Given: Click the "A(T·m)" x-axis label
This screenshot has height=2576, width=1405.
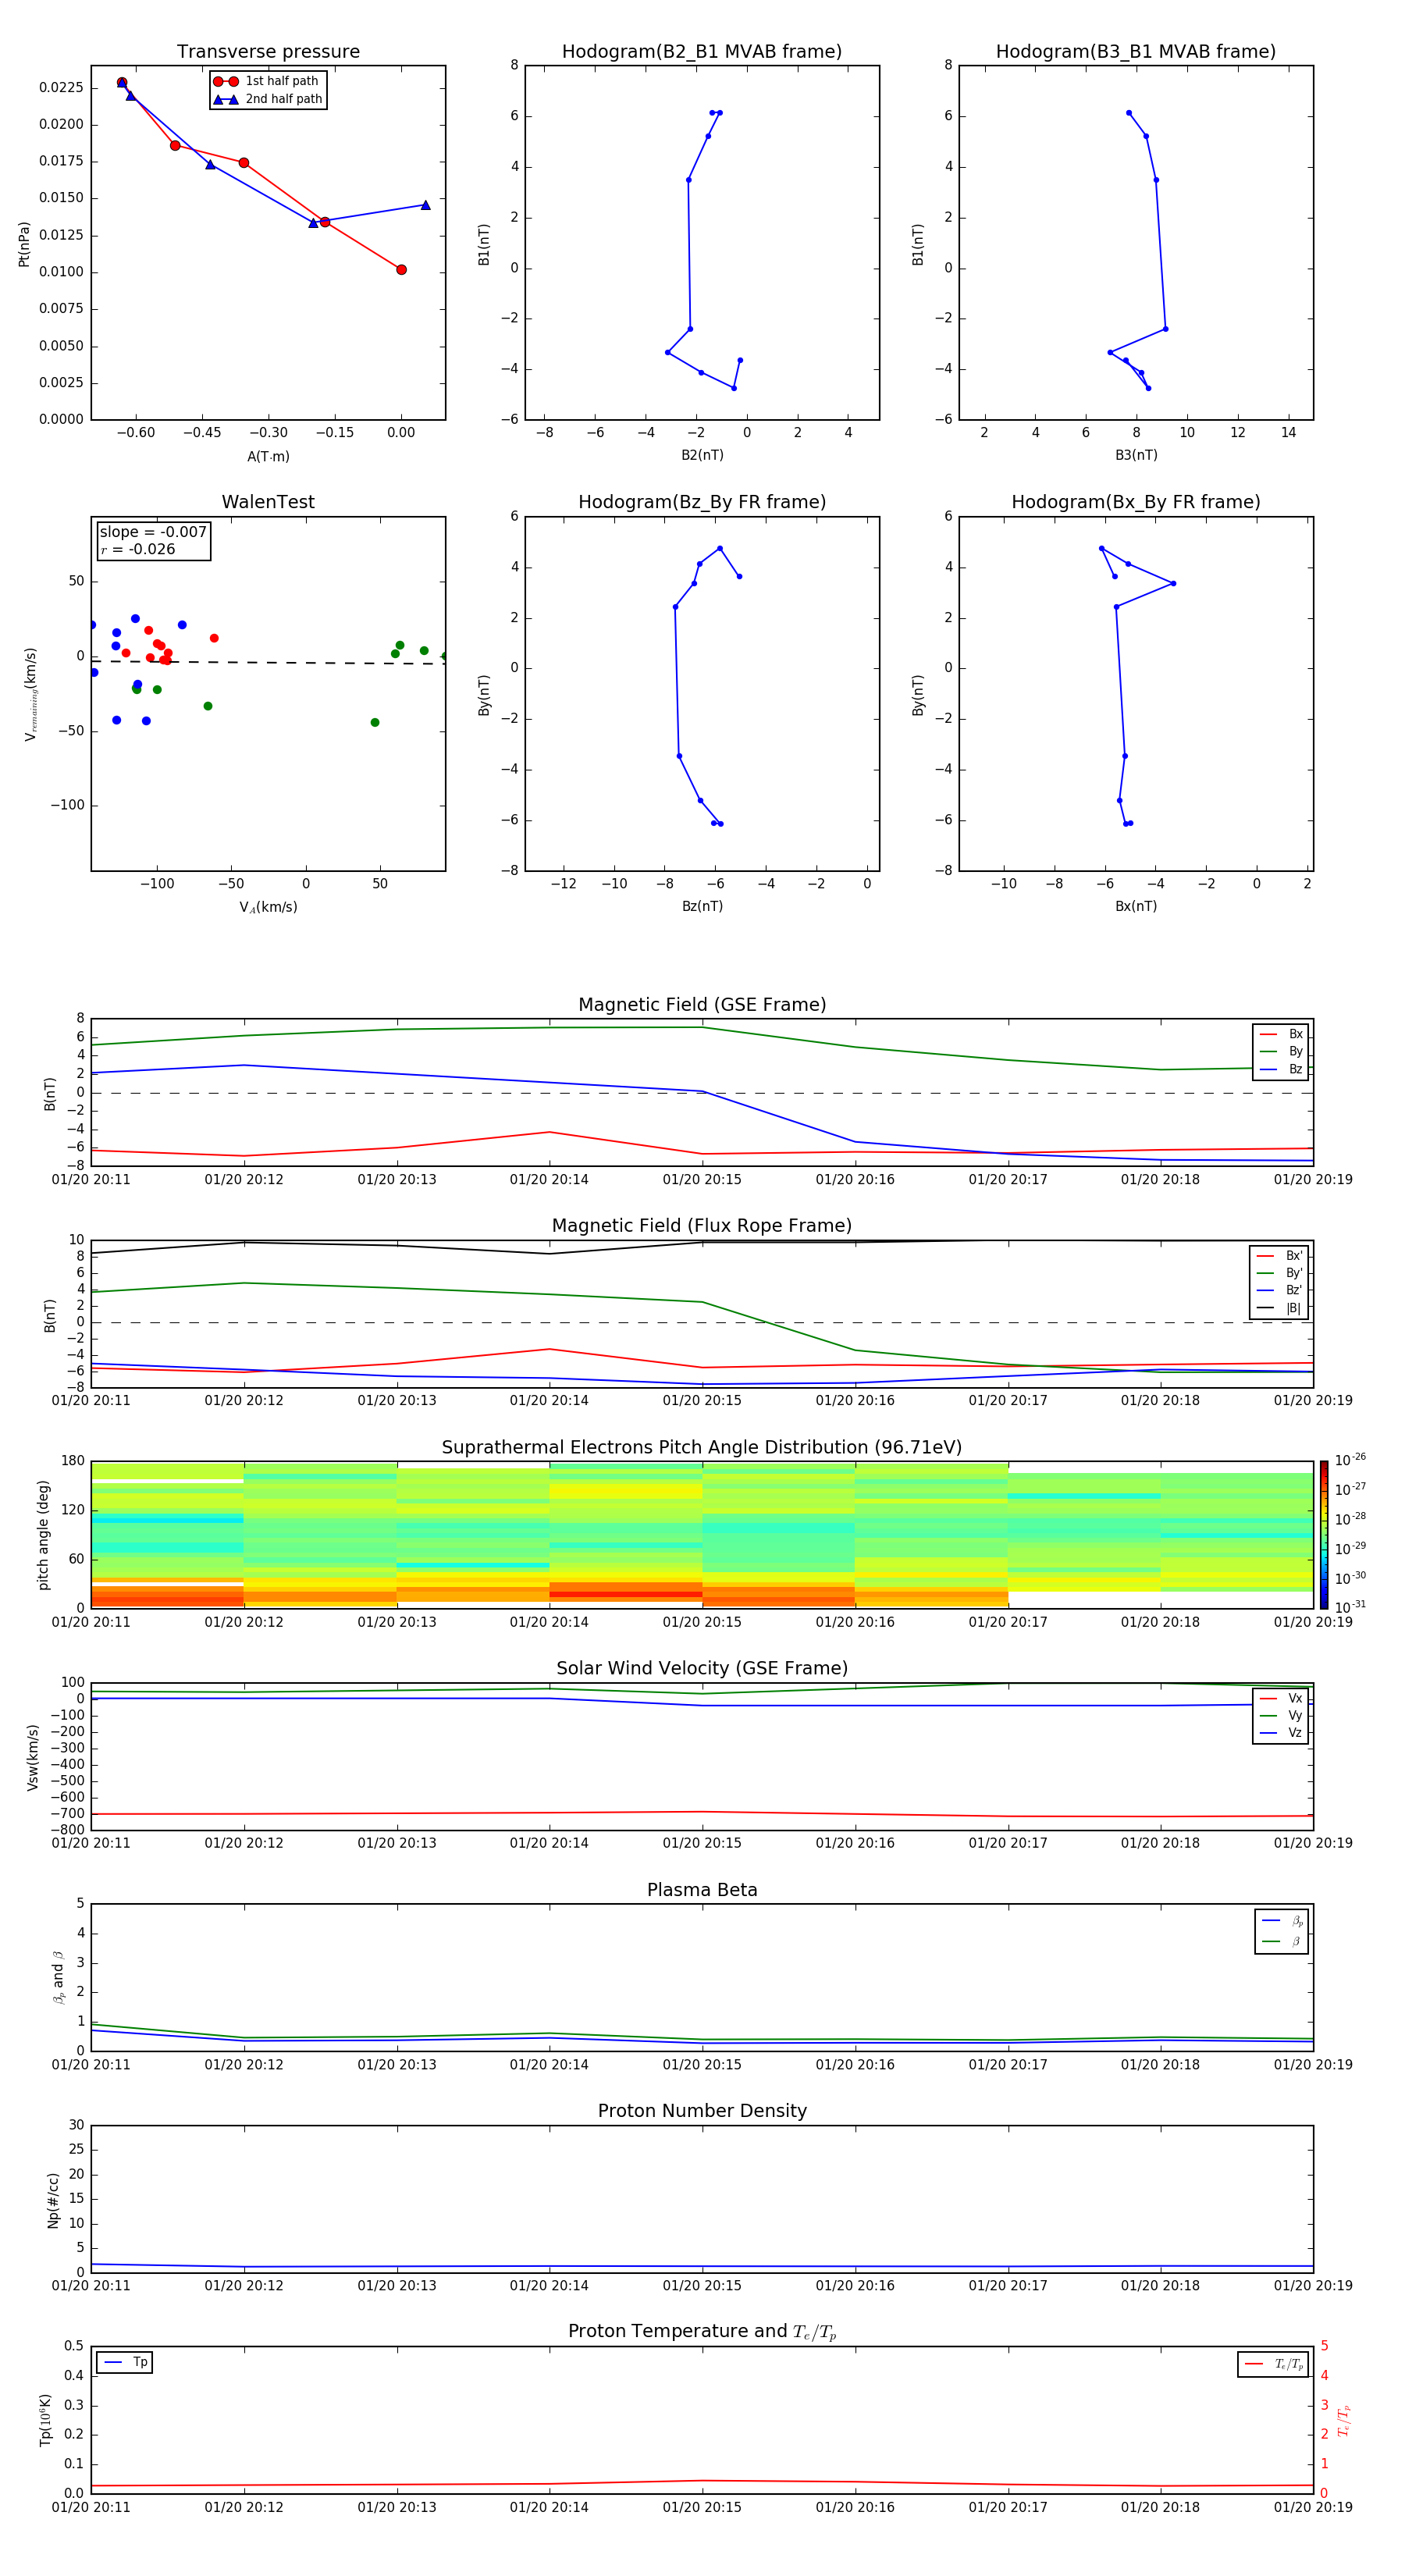Looking at the screenshot, I should (x=268, y=456).
